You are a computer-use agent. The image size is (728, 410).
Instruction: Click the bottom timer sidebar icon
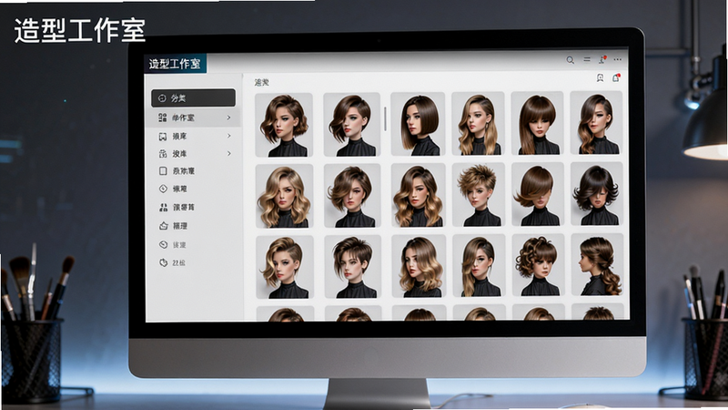click(x=164, y=262)
